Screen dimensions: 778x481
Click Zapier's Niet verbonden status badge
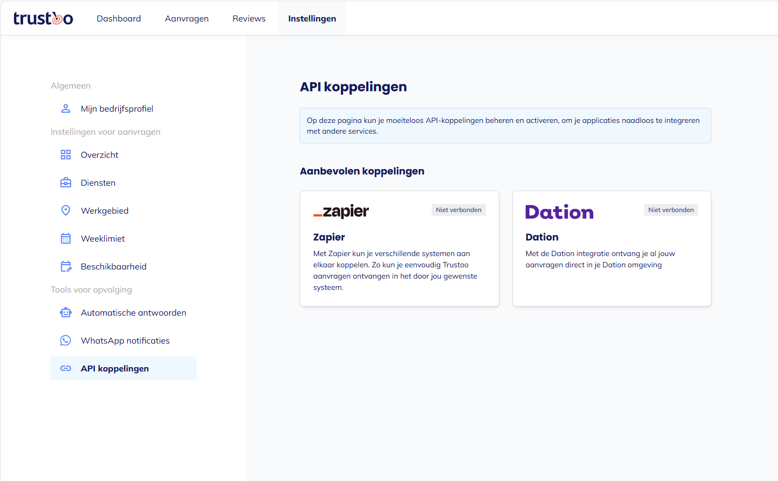coord(459,210)
